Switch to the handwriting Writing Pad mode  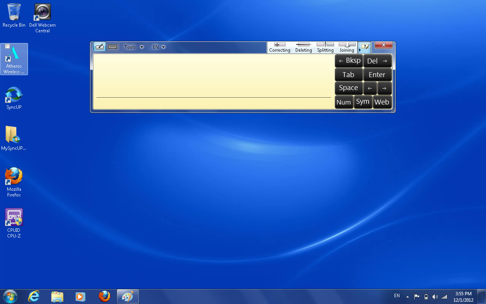pos(99,47)
